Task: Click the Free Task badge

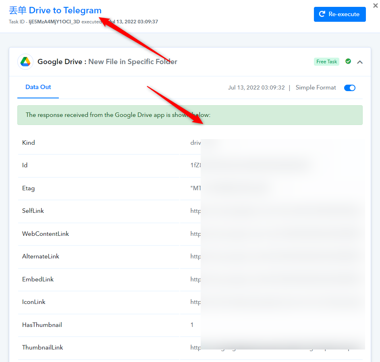Action: click(326, 62)
